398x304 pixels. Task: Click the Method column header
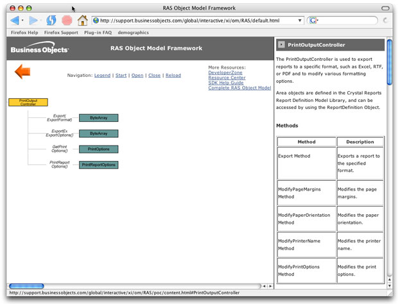pyautogui.click(x=307, y=142)
